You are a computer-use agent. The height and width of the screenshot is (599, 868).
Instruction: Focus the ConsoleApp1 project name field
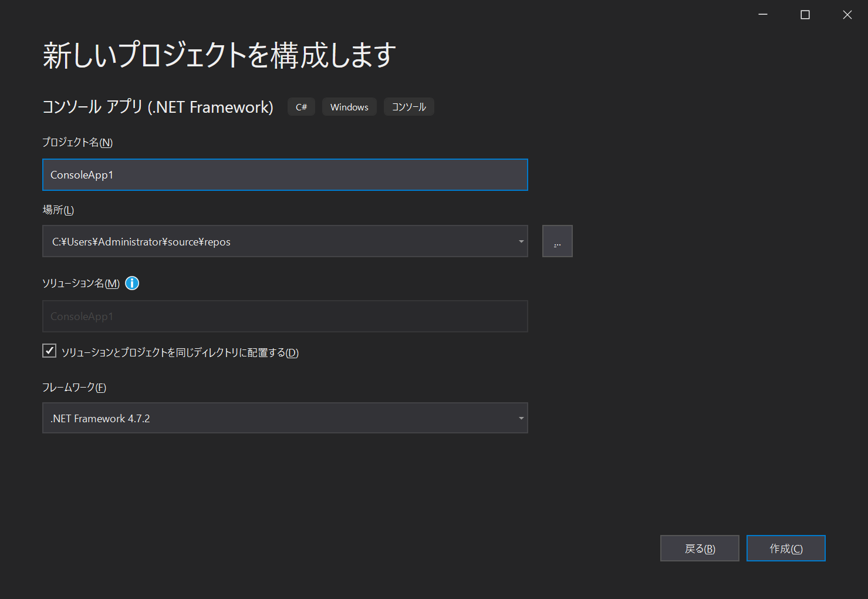[285, 175]
